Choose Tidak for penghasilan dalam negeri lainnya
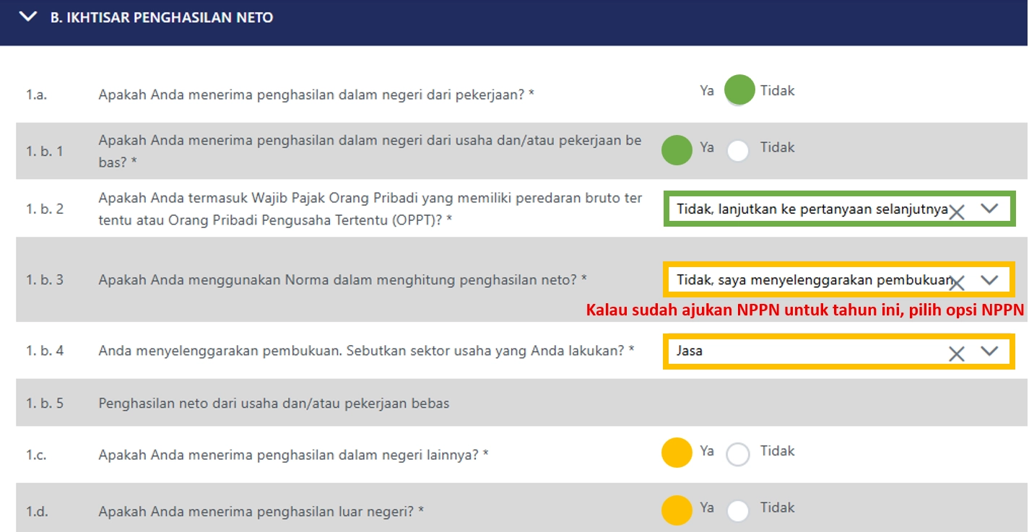Screen dimensions: 1029x532 pos(738,454)
